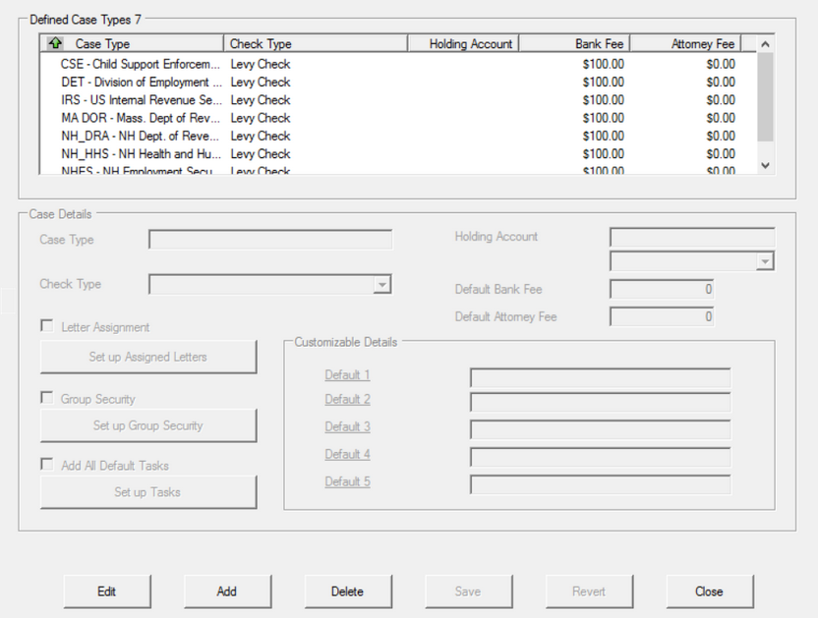Screen dimensions: 818x618
Task: Click the Set up Tasks button
Action: (148, 492)
